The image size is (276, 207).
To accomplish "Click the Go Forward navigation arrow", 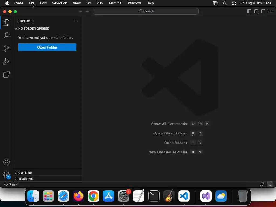I will [x=87, y=11].
